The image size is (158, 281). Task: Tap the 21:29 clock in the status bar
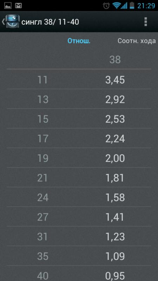(146, 6)
